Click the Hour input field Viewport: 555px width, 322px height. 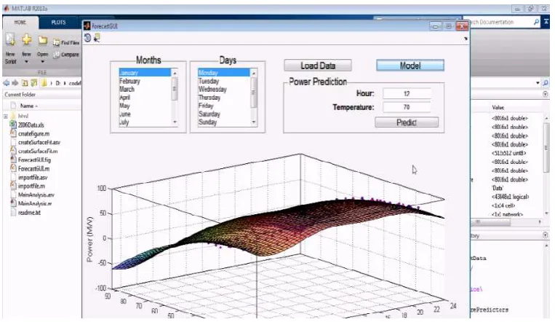tap(407, 94)
